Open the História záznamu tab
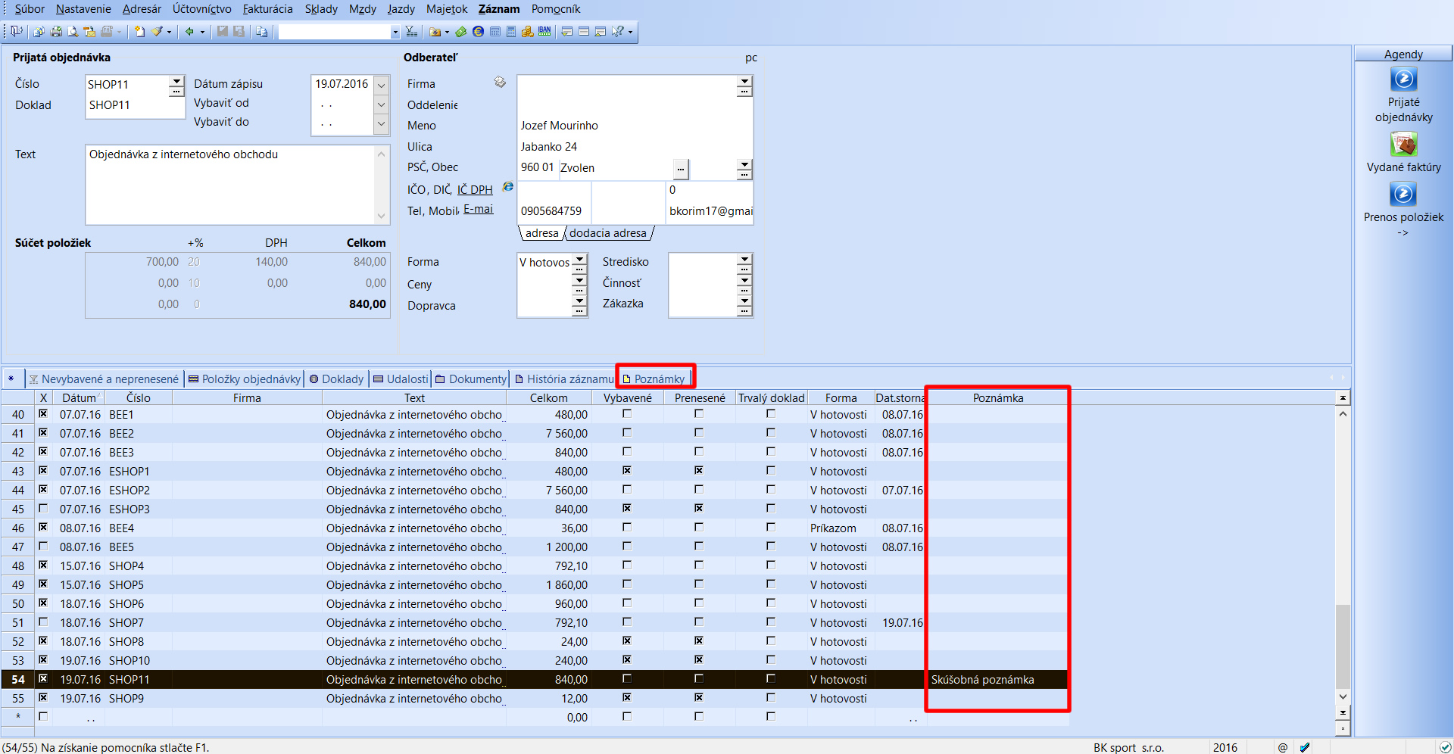 point(563,379)
